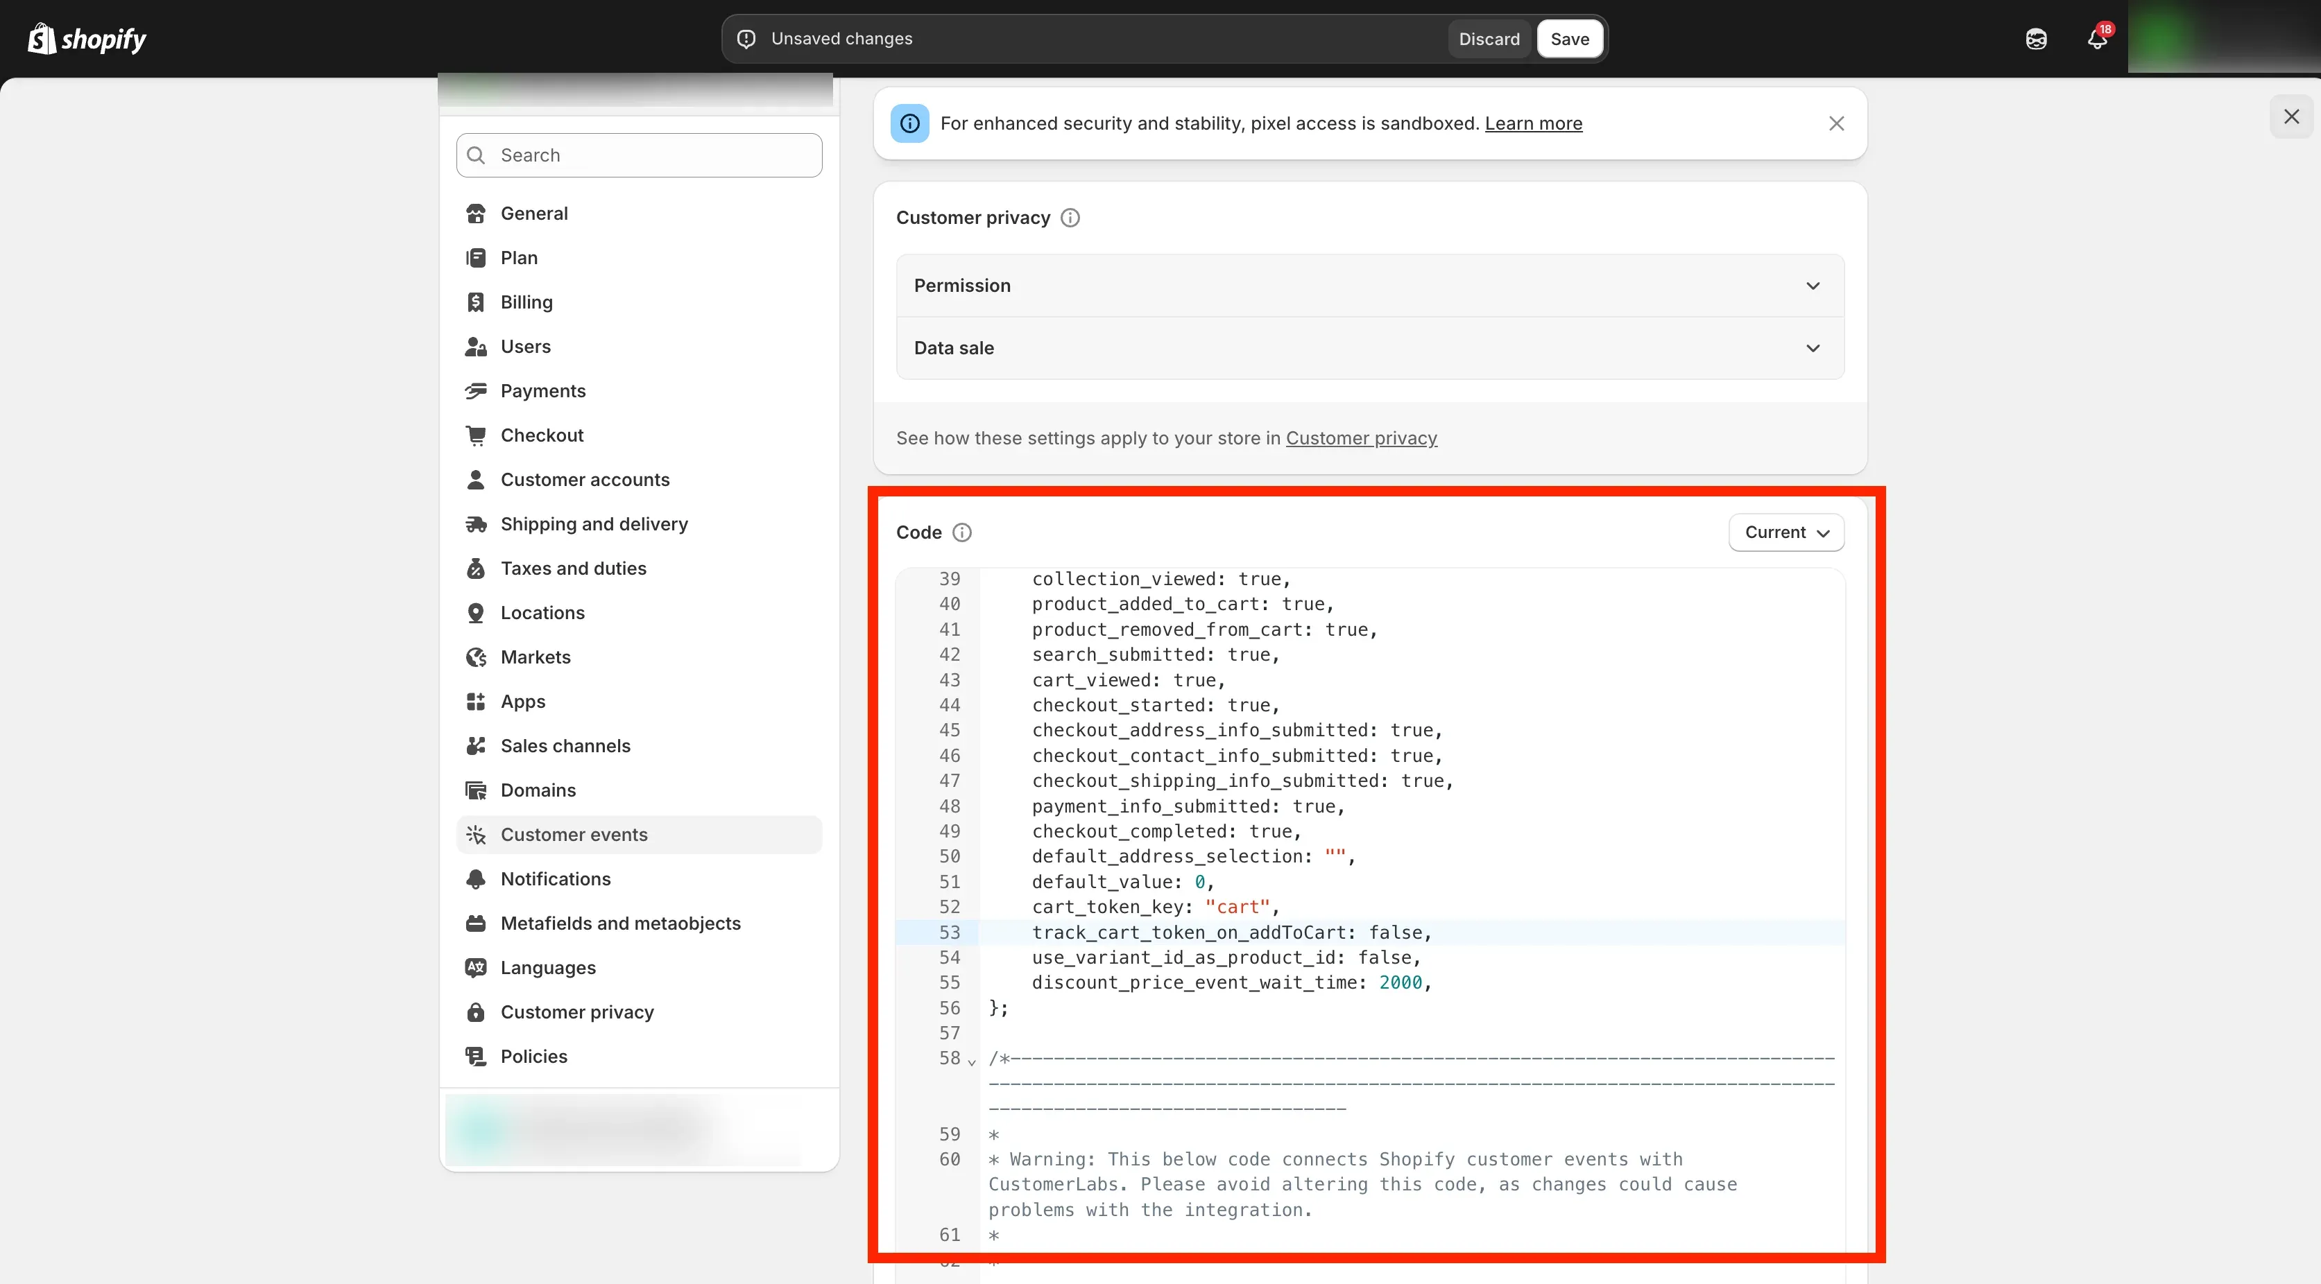Screen dimensions: 2321x1284
Task: Click the Users icon
Action: (476, 347)
